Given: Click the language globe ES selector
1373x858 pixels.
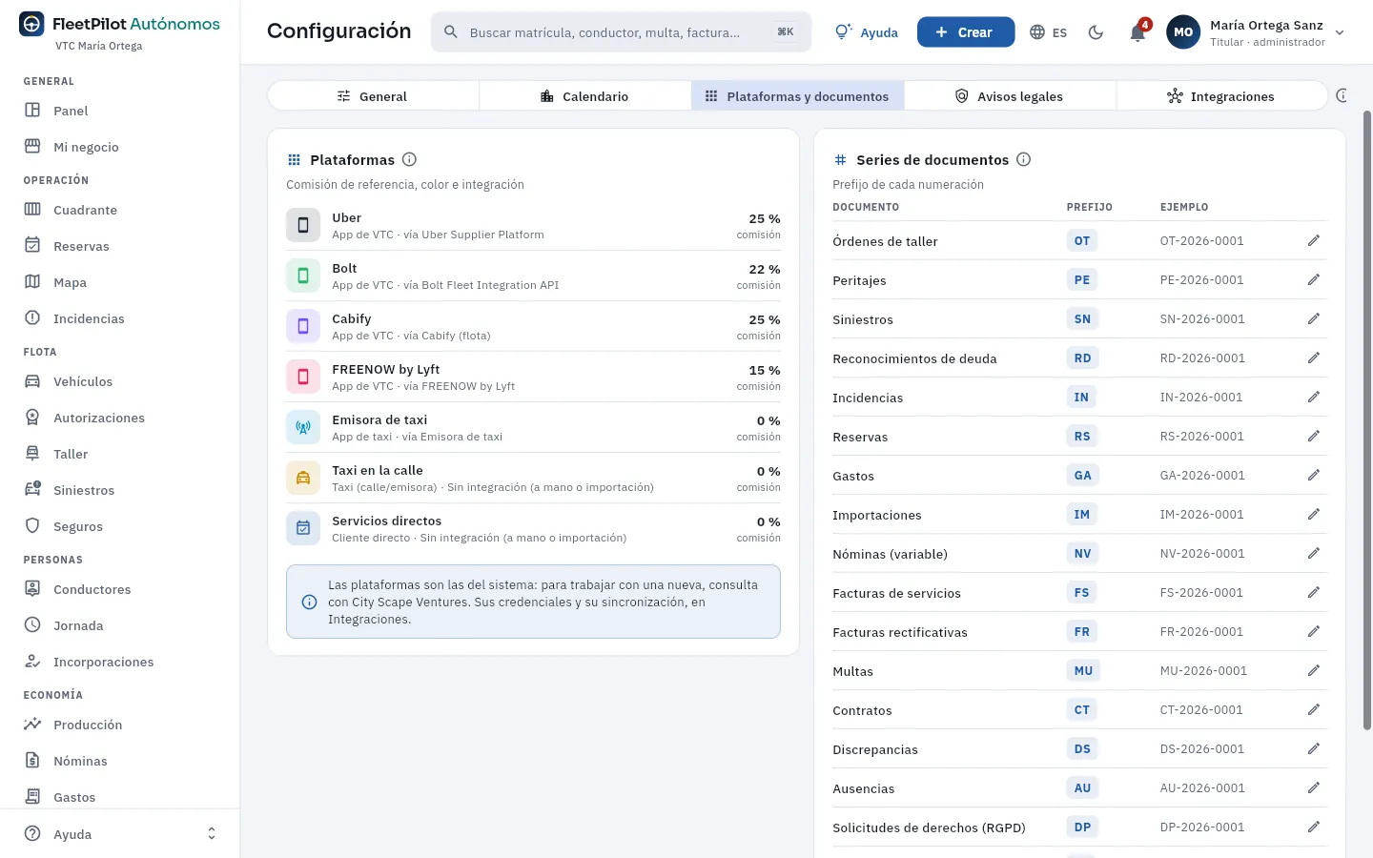Looking at the screenshot, I should point(1049,32).
